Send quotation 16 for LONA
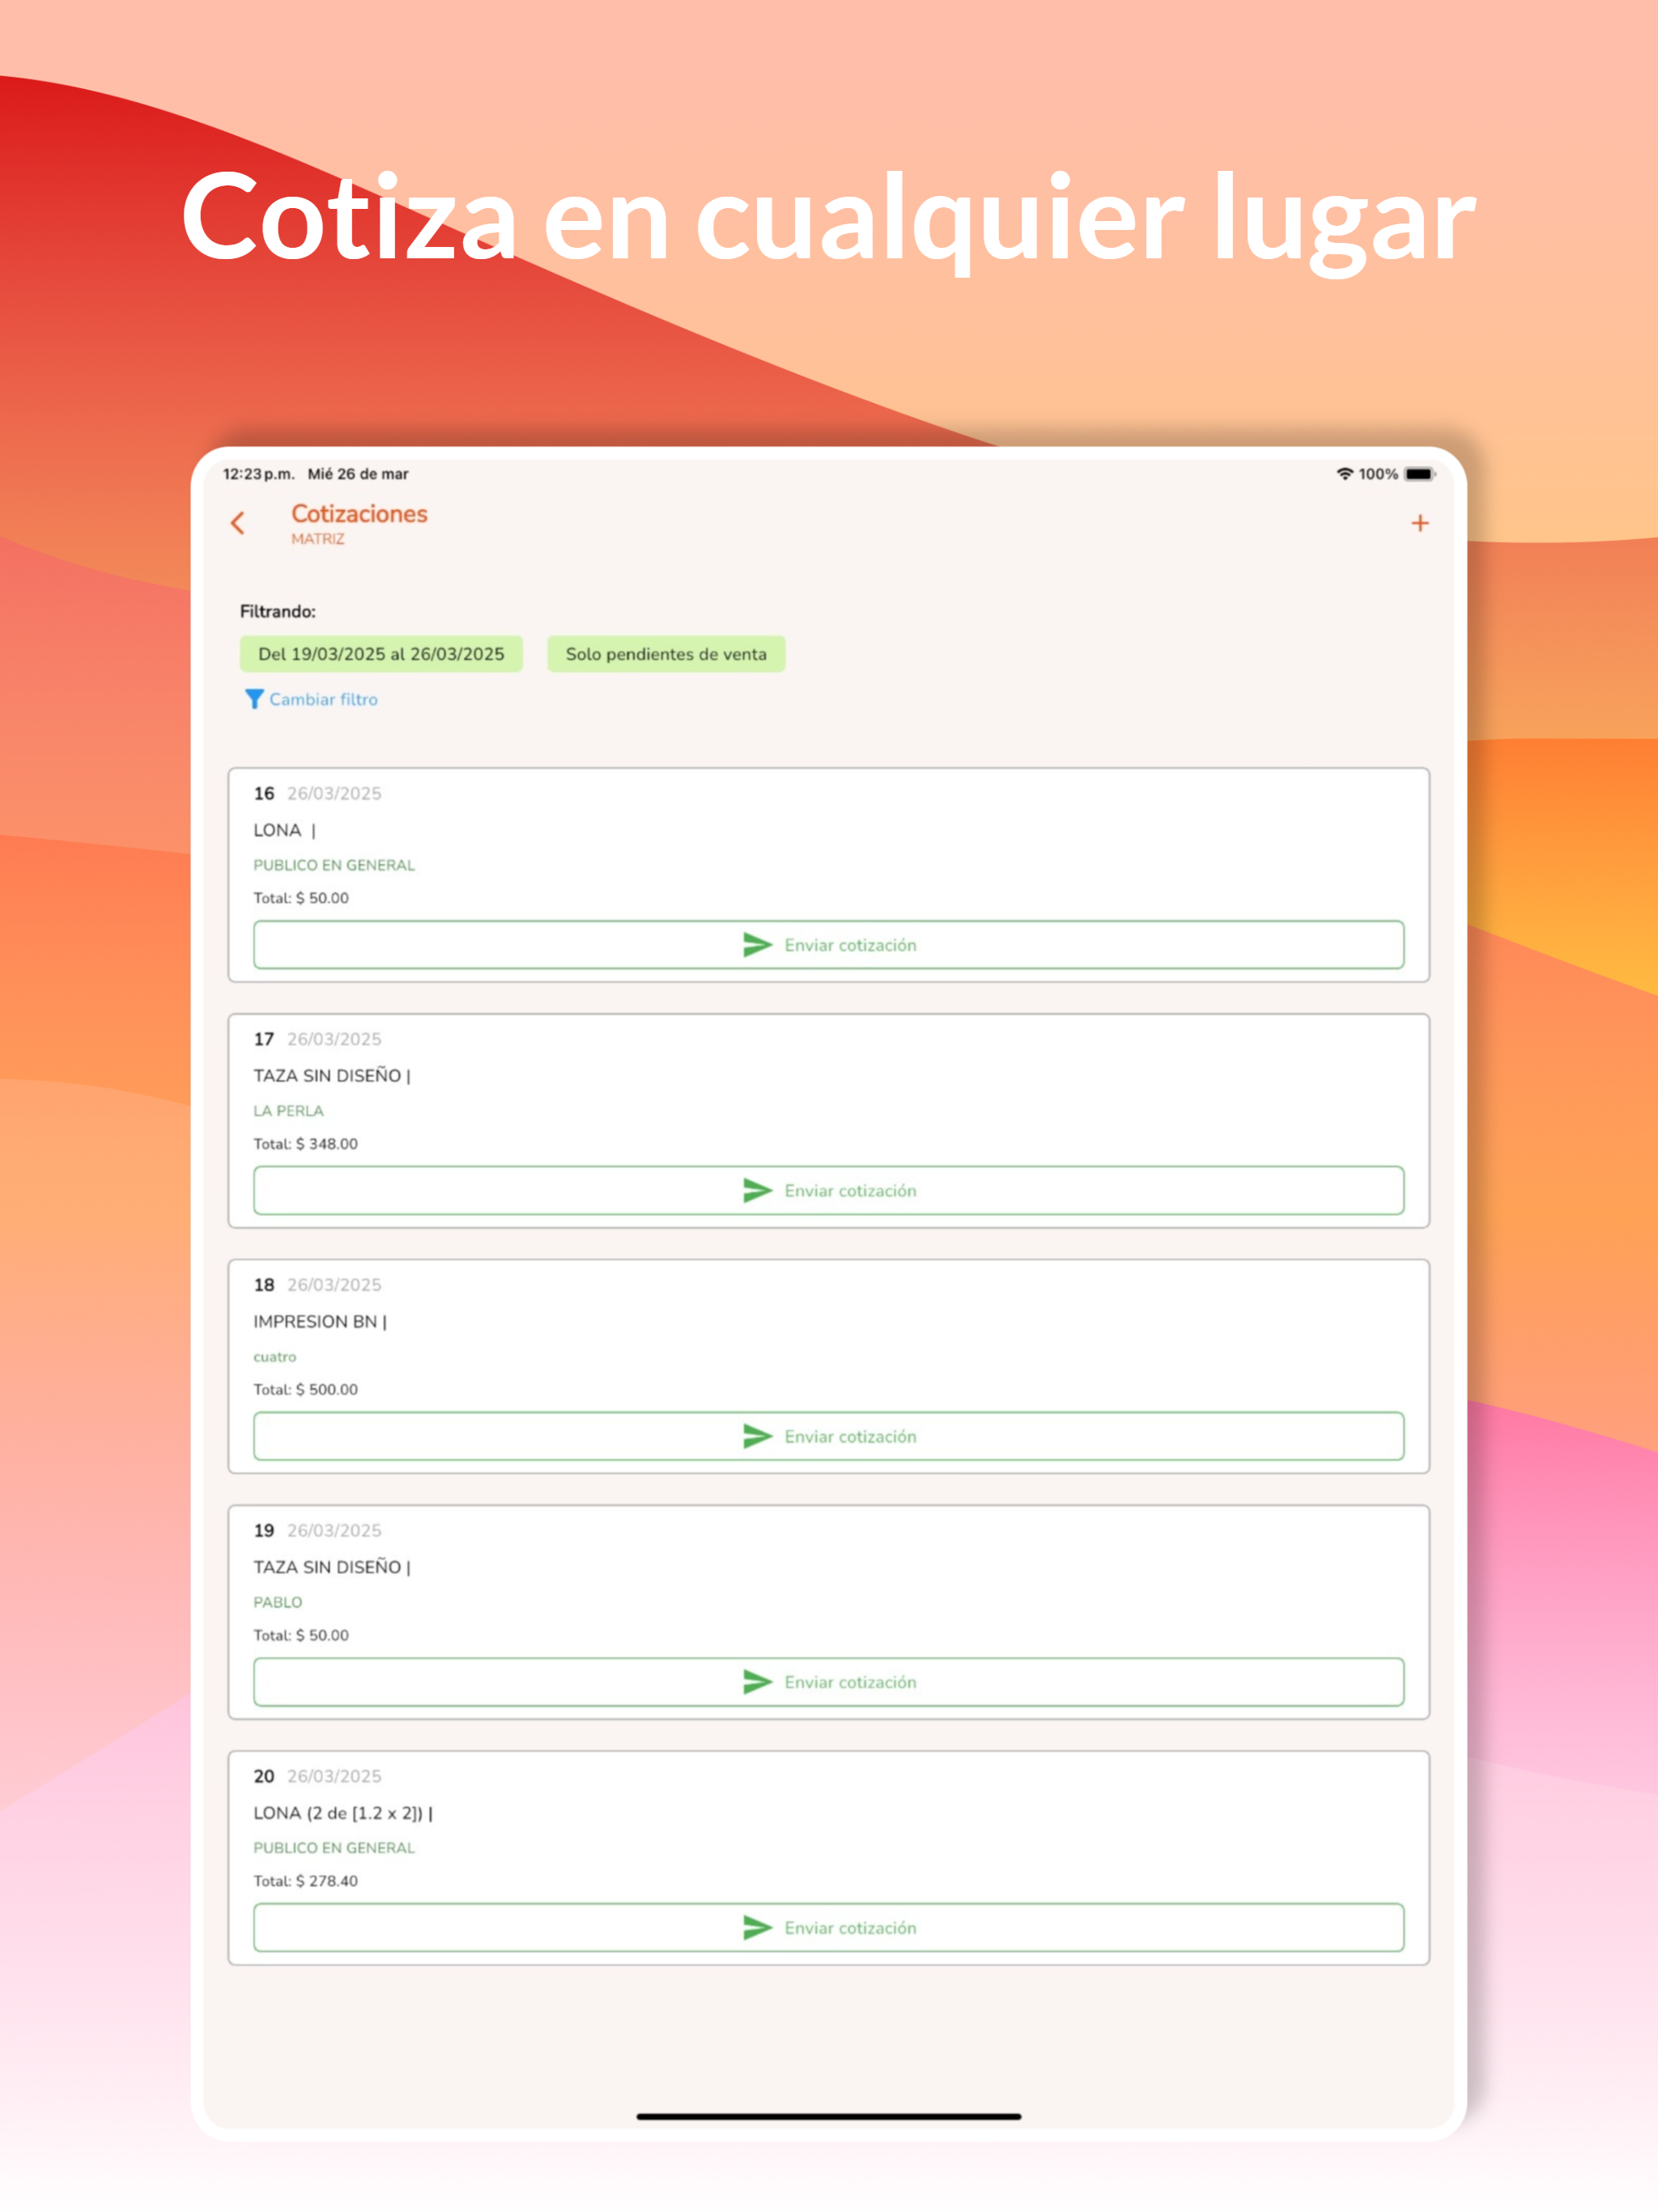The width and height of the screenshot is (1658, 2212). [828, 945]
